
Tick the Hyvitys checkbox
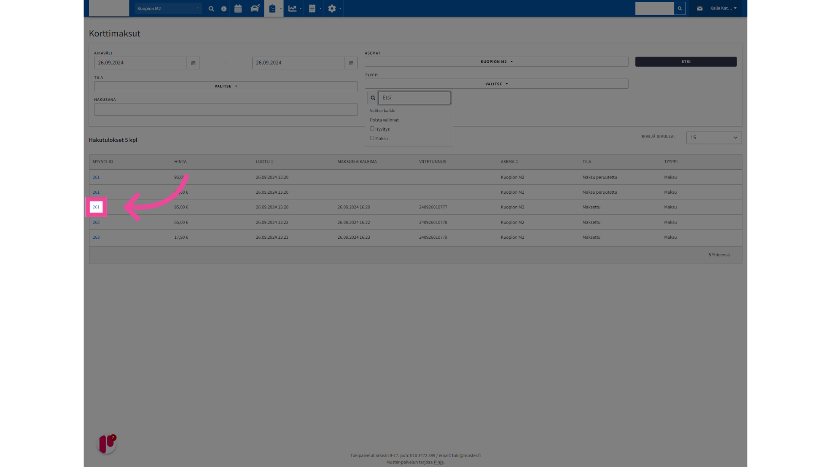[x=372, y=129]
